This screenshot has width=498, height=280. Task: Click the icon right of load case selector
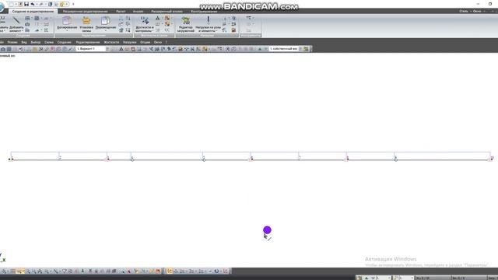tap(306, 49)
